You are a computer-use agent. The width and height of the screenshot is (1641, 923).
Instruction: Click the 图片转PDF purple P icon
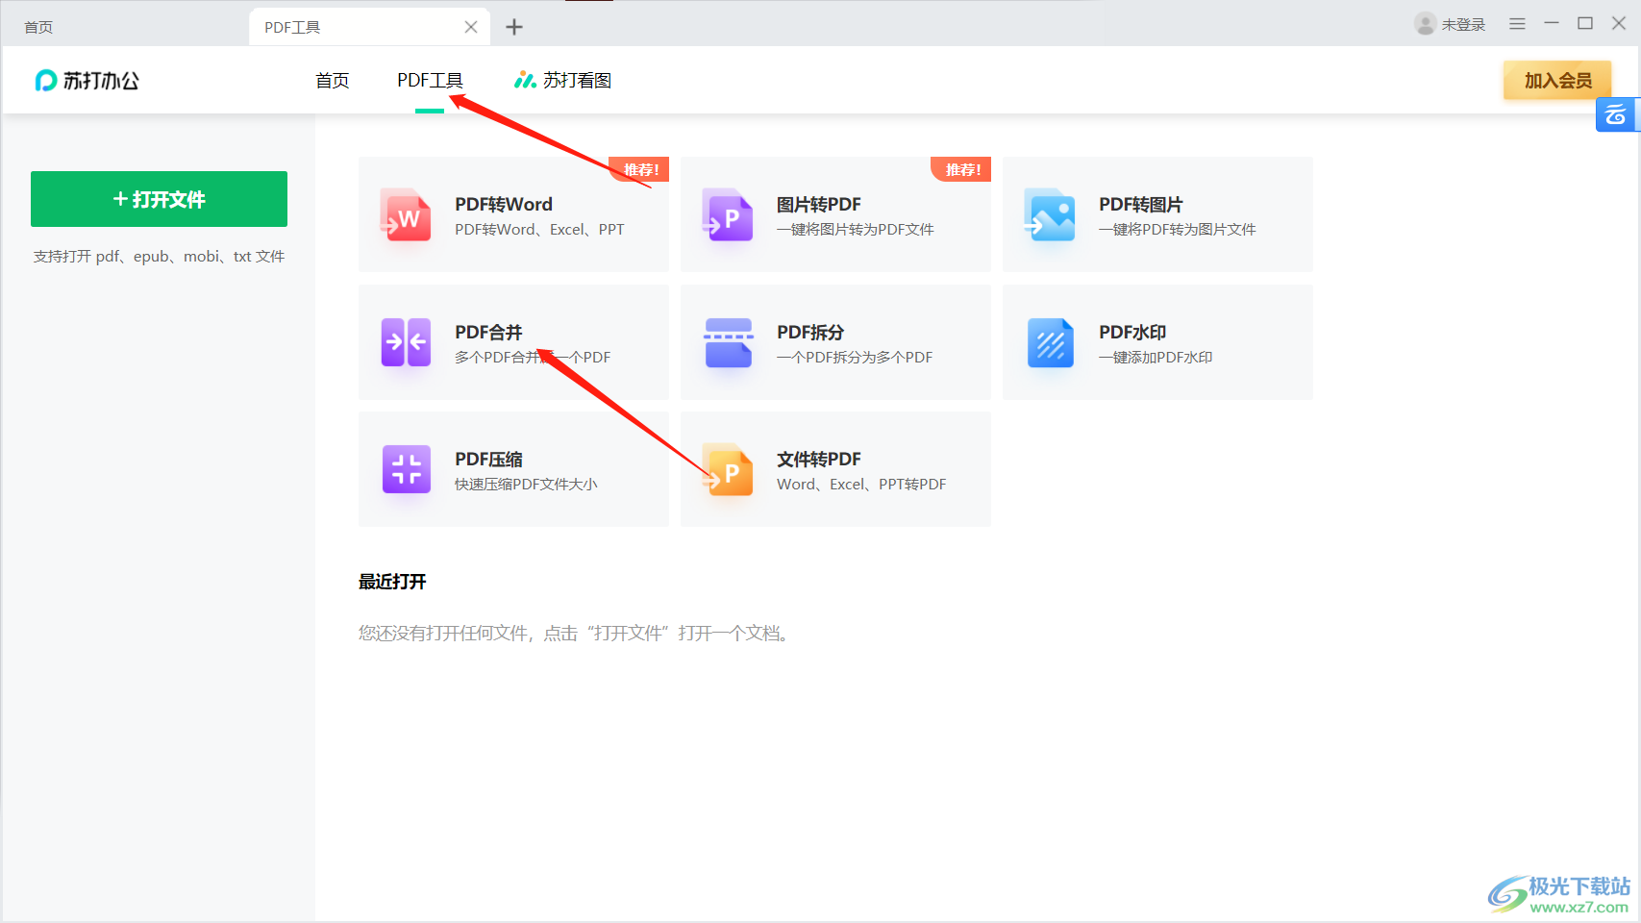coord(728,214)
